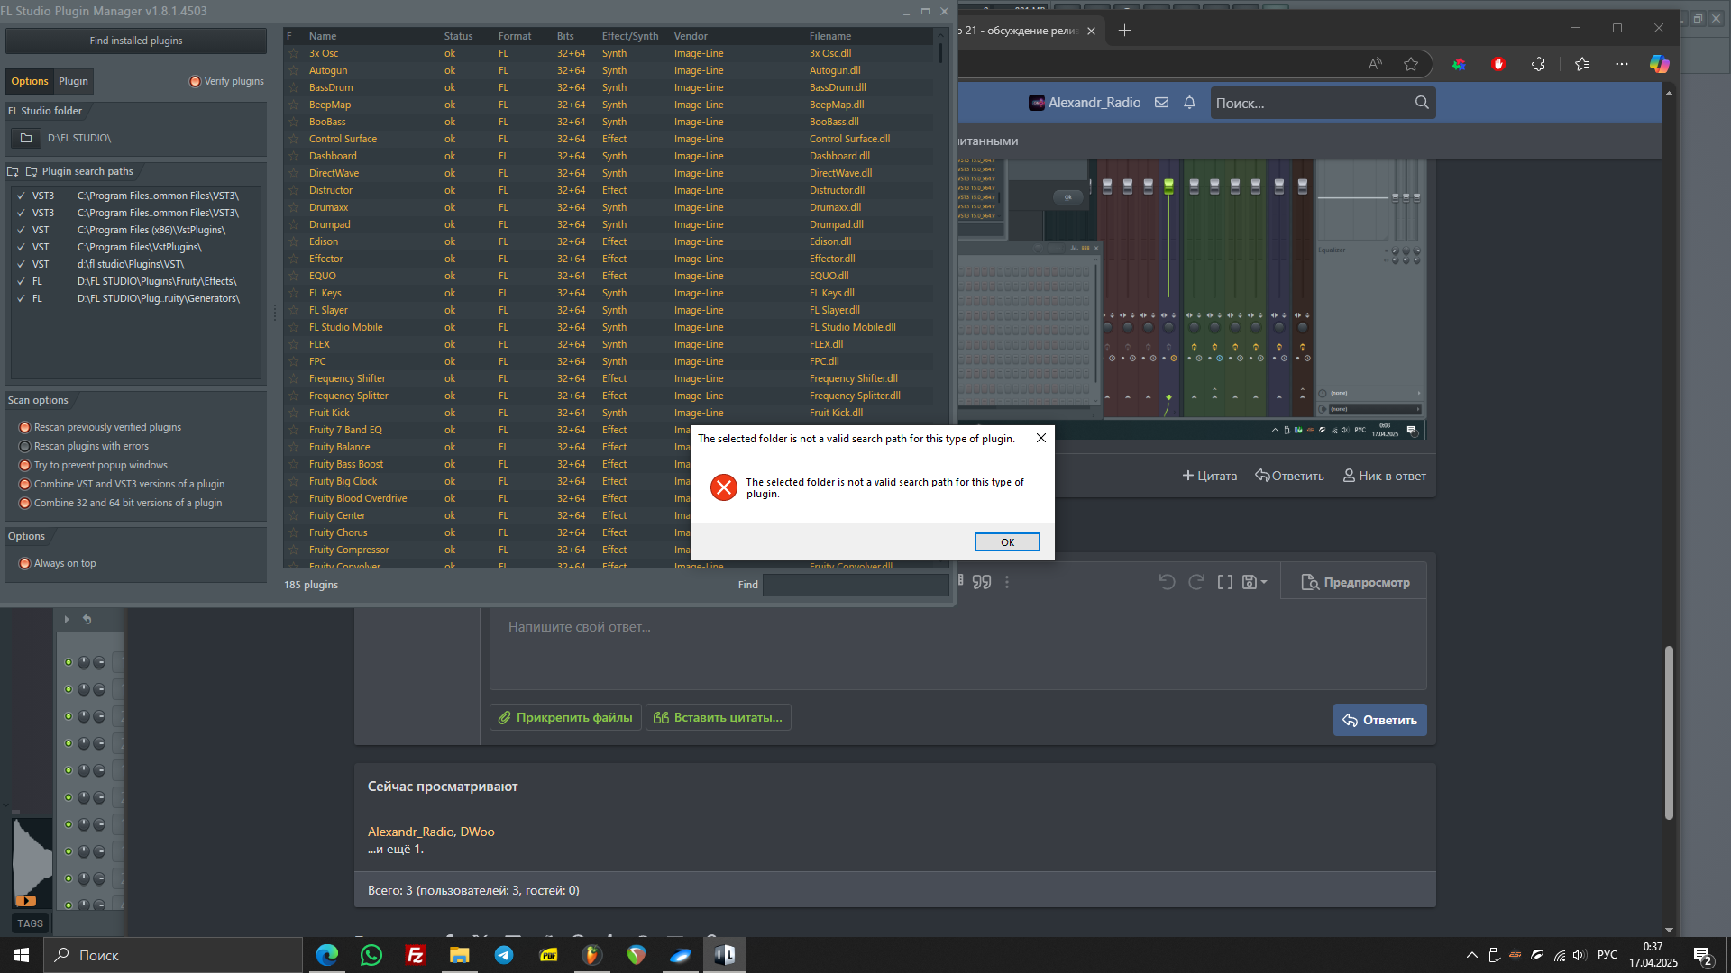Click the quote icon in the reply editor
This screenshot has width=1731, height=973.
coord(982,582)
